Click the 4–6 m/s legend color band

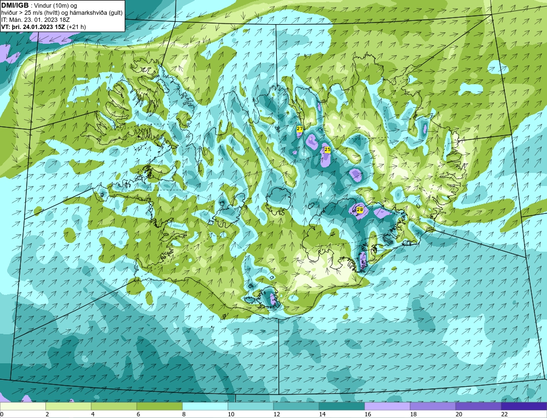[x=114, y=407]
